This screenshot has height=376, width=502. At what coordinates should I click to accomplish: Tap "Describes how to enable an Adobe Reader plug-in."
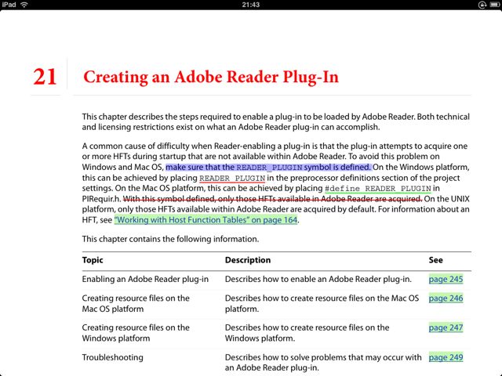point(318,279)
